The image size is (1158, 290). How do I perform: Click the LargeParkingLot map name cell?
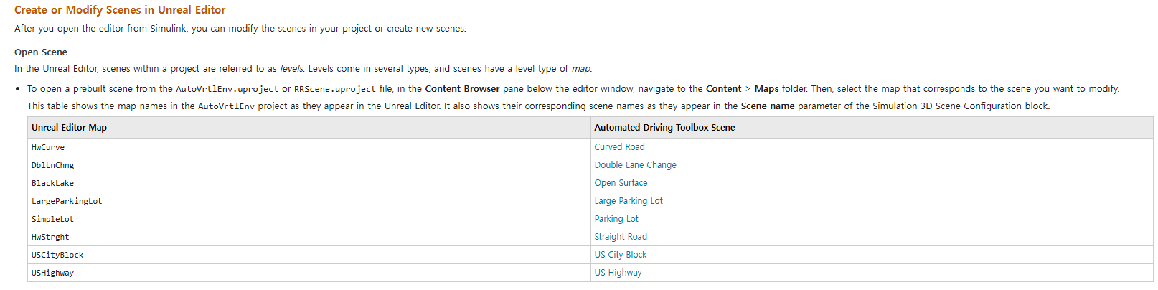coord(309,201)
